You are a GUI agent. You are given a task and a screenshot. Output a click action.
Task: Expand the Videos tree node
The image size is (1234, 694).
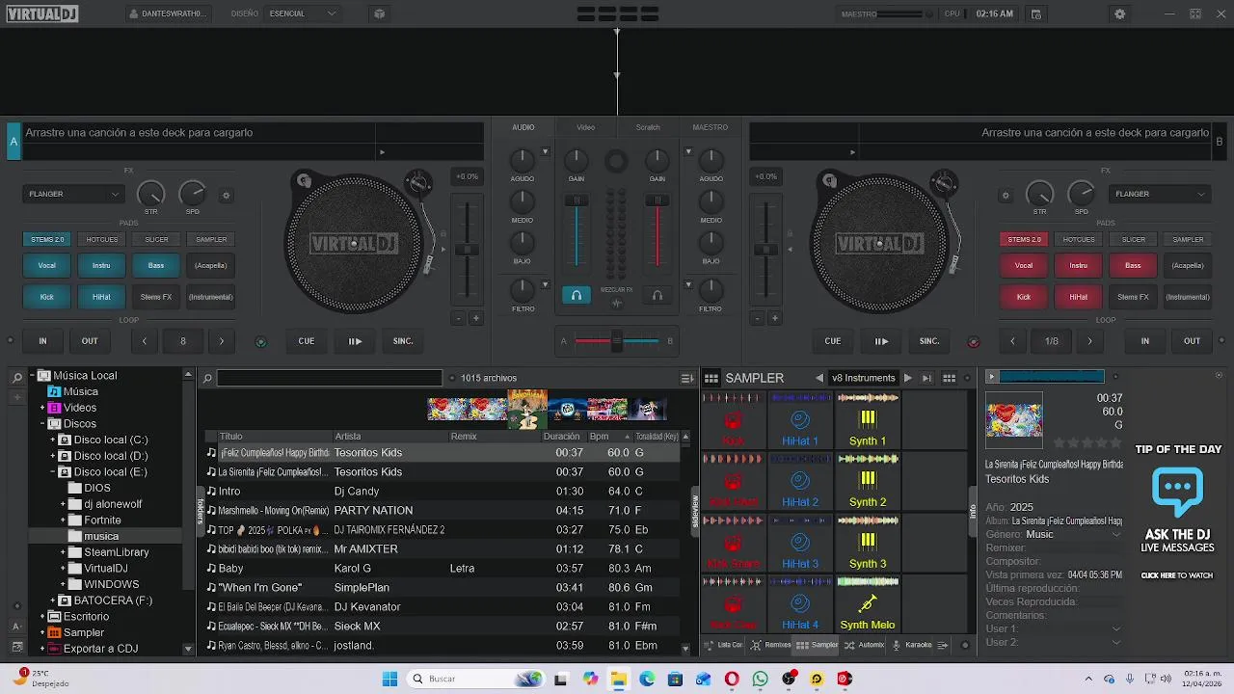pos(42,408)
